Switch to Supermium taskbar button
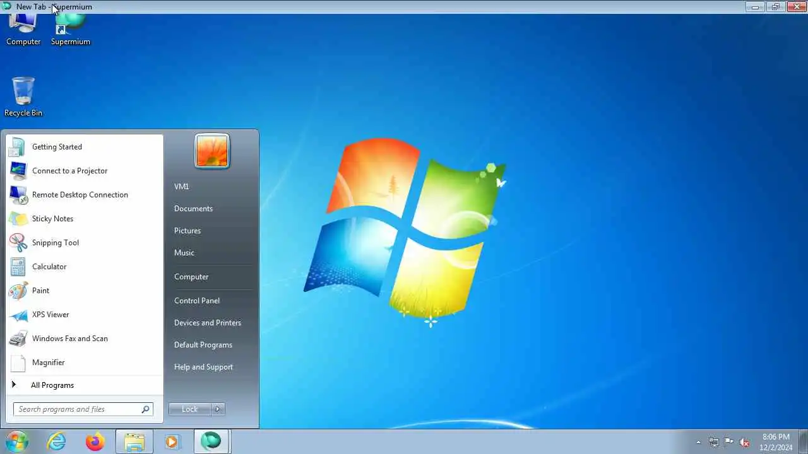 click(211, 442)
